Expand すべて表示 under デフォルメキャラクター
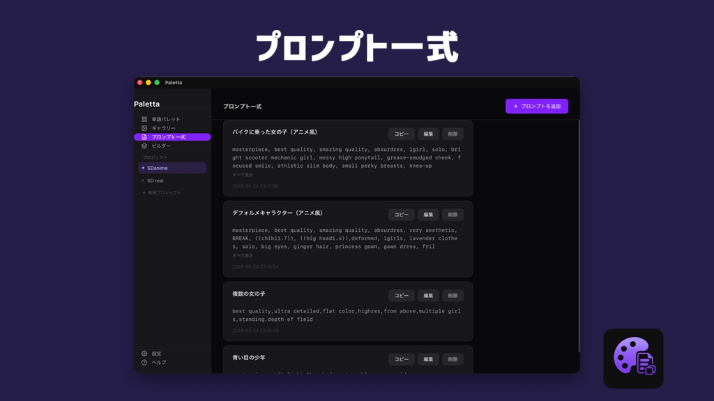714x401 pixels. [x=243, y=256]
